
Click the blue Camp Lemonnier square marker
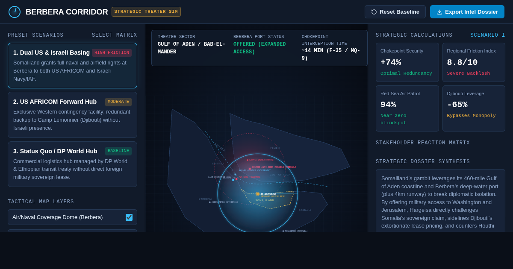pyautogui.click(x=233, y=180)
